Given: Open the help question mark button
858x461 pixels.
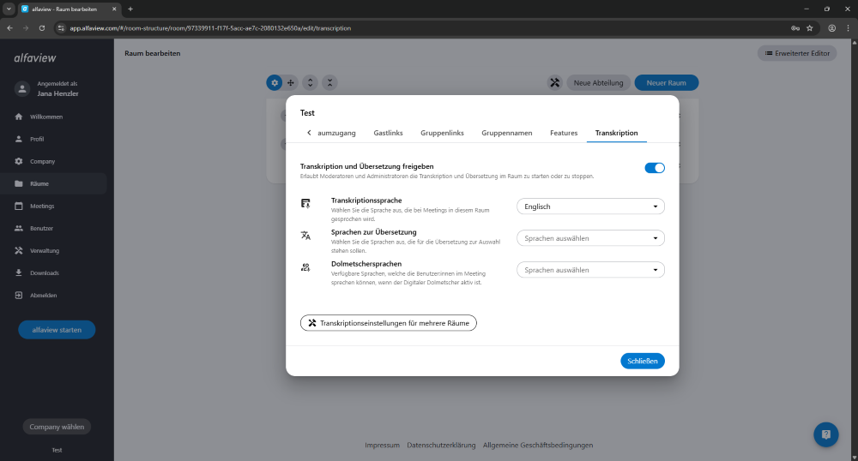Looking at the screenshot, I should pos(825,434).
